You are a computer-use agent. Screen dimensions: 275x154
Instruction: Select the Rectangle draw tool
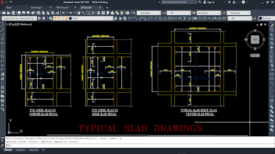coord(2,43)
